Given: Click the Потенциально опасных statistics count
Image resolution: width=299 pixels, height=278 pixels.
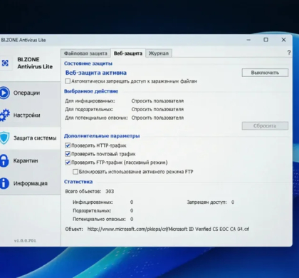Looking at the screenshot, I should pos(132,219).
